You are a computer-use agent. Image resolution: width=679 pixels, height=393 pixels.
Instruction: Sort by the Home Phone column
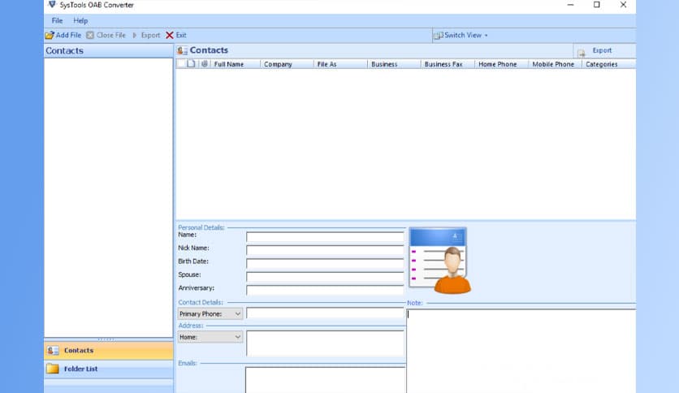502,64
